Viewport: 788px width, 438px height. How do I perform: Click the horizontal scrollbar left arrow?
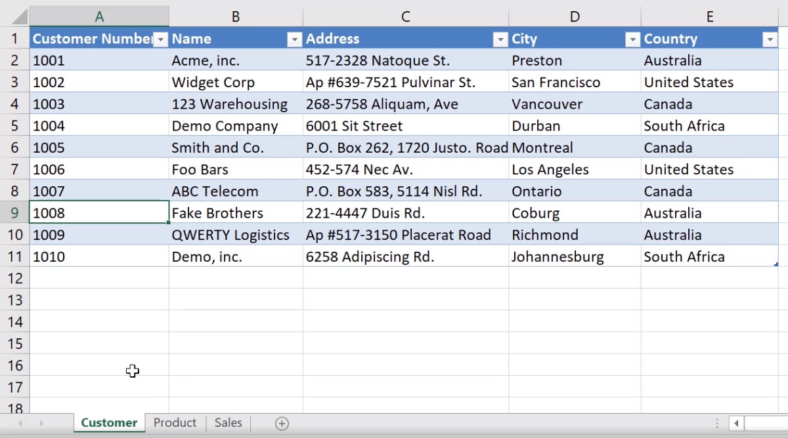pyautogui.click(x=736, y=424)
